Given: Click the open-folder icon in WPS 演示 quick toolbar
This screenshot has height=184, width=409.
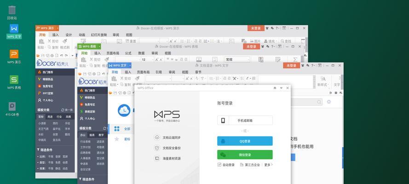Looking at the screenshot, I should tap(38, 56).
